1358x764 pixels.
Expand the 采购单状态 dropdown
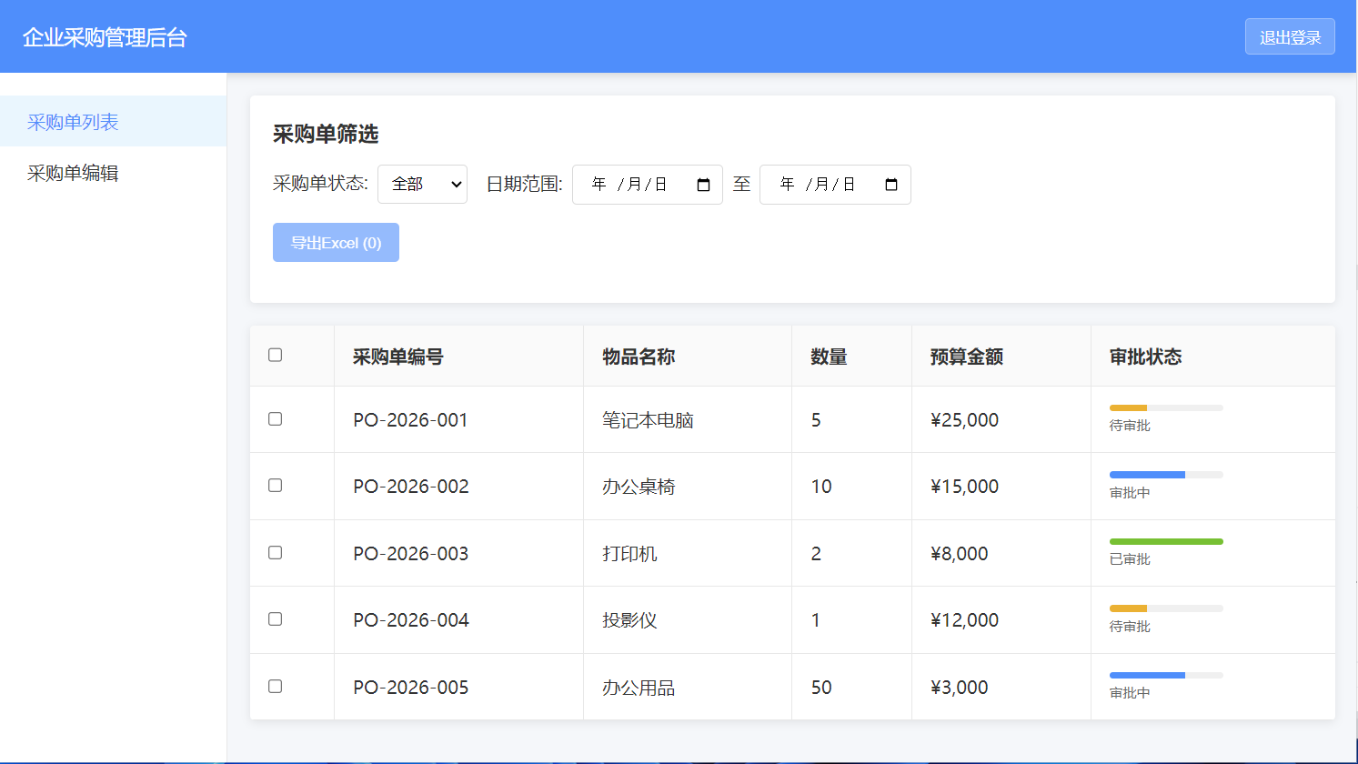[422, 184]
